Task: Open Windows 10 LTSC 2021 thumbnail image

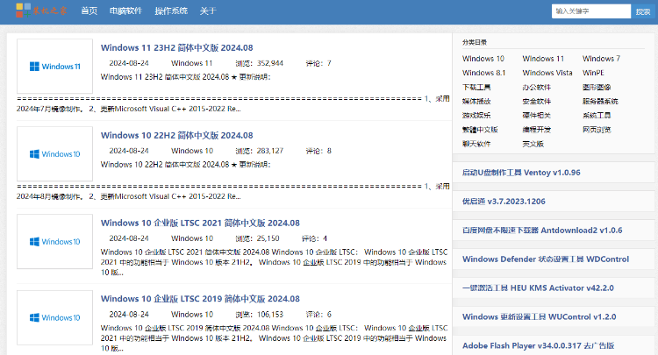Action: pyautogui.click(x=54, y=241)
